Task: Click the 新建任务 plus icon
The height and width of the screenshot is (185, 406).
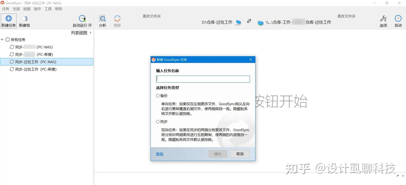Action: click(9, 19)
